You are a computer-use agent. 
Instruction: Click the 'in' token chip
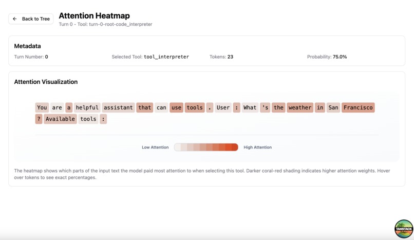tap(320, 107)
